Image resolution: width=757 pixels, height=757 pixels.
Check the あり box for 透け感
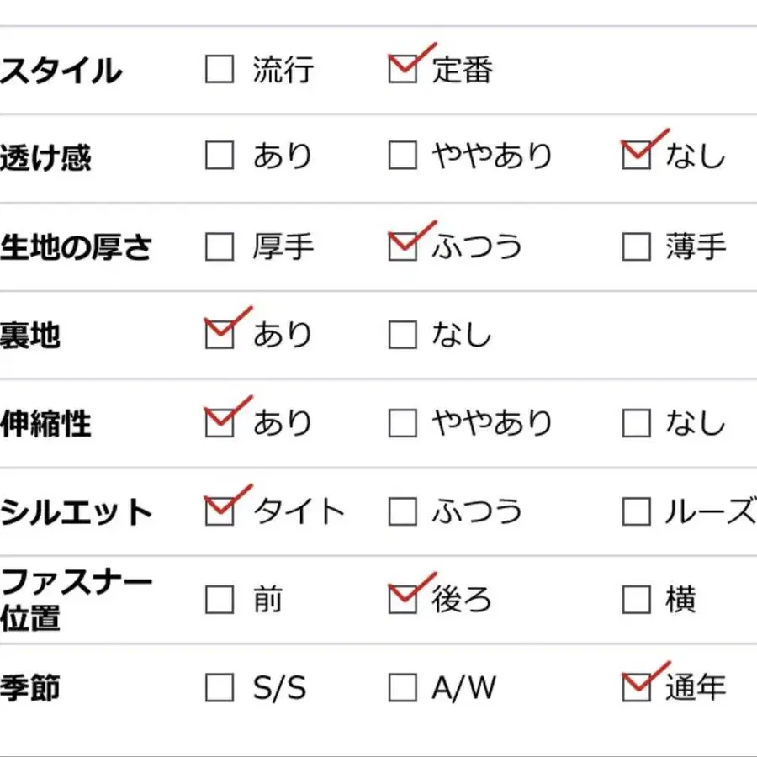(x=220, y=155)
